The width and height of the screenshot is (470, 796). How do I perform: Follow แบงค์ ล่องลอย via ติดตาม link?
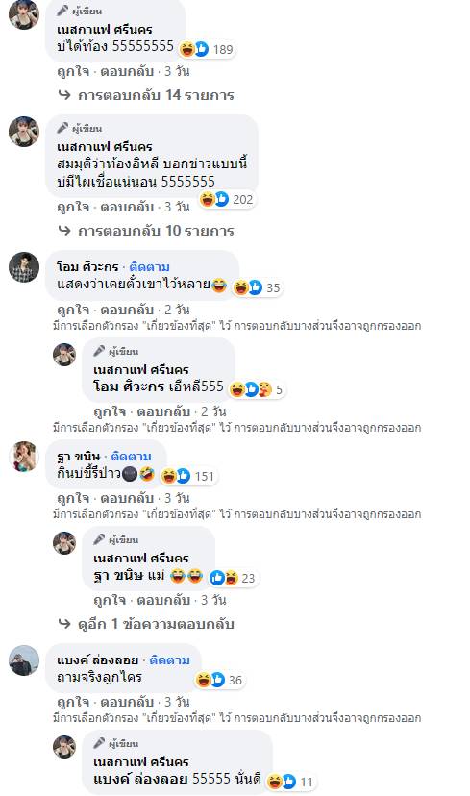point(169,659)
